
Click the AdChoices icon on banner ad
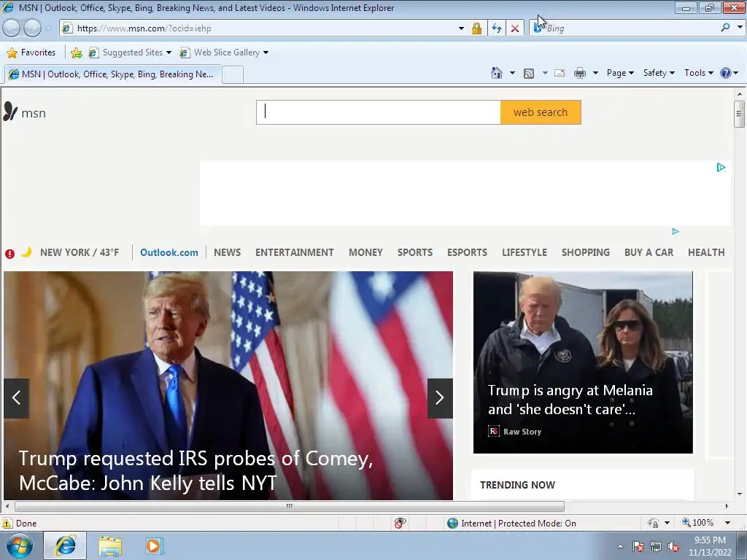(x=721, y=168)
